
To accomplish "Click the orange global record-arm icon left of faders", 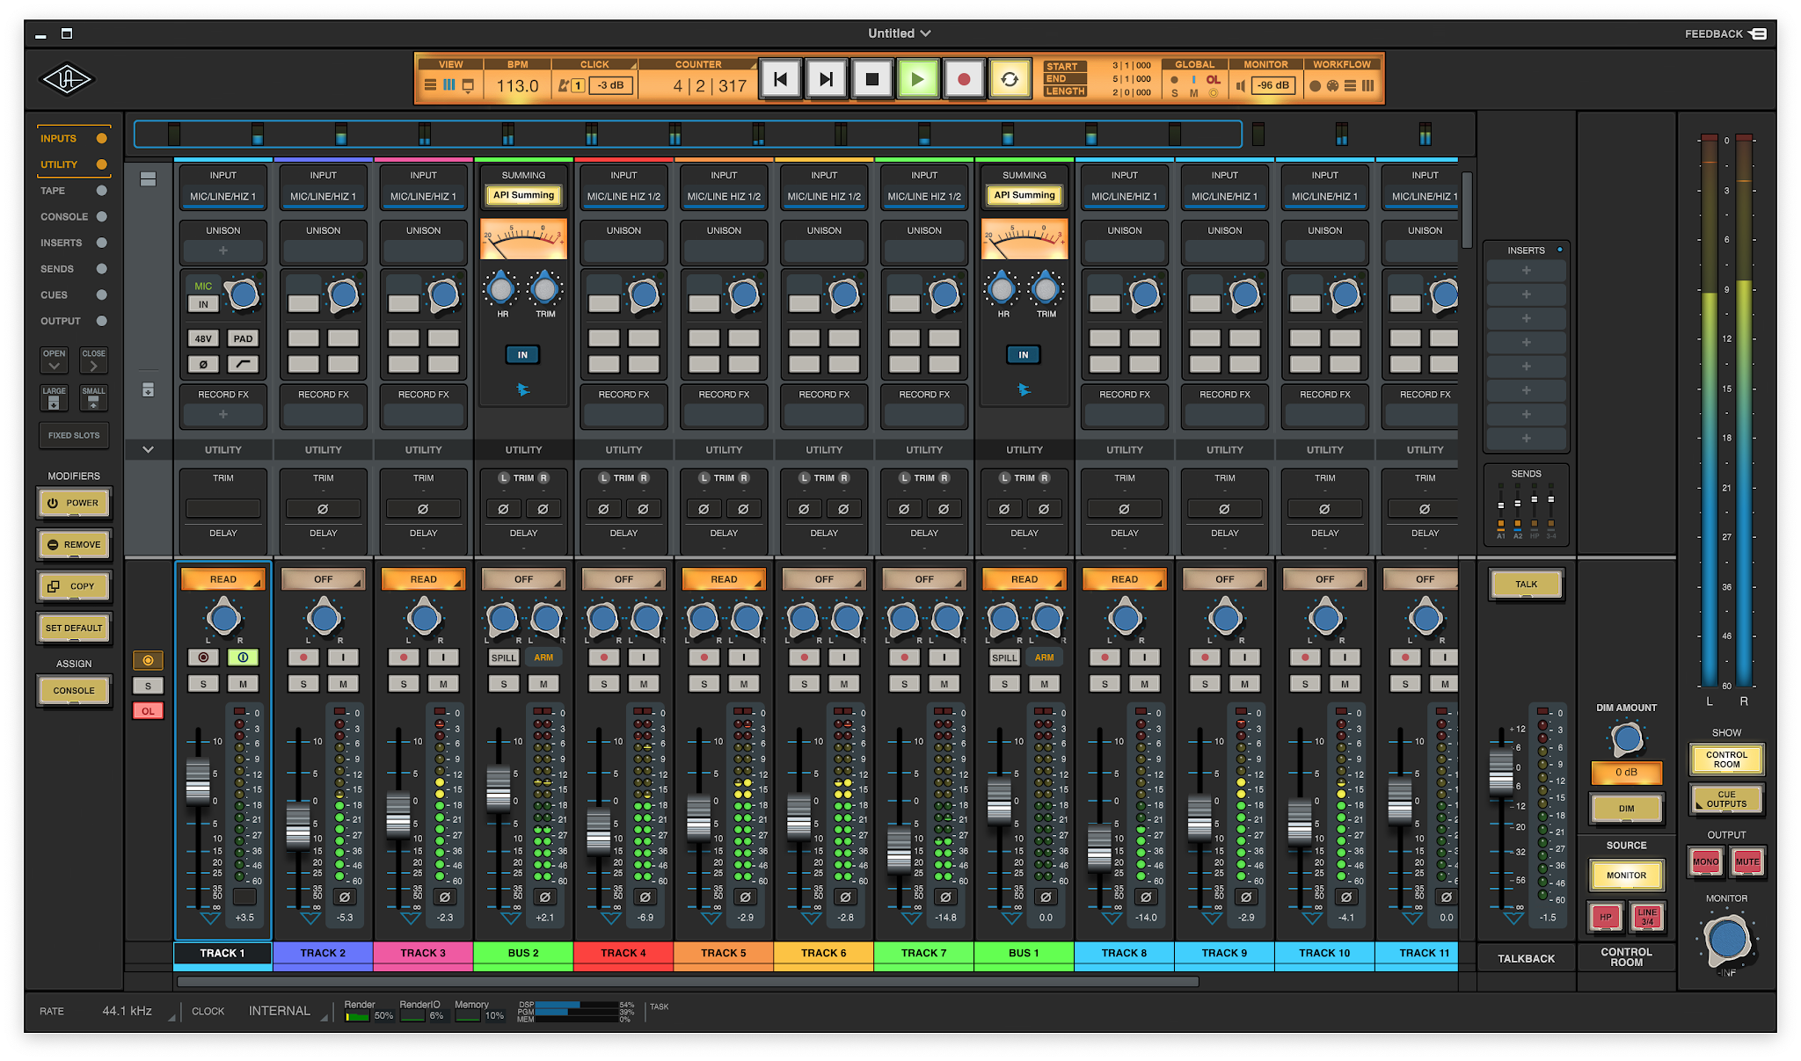I will [148, 660].
